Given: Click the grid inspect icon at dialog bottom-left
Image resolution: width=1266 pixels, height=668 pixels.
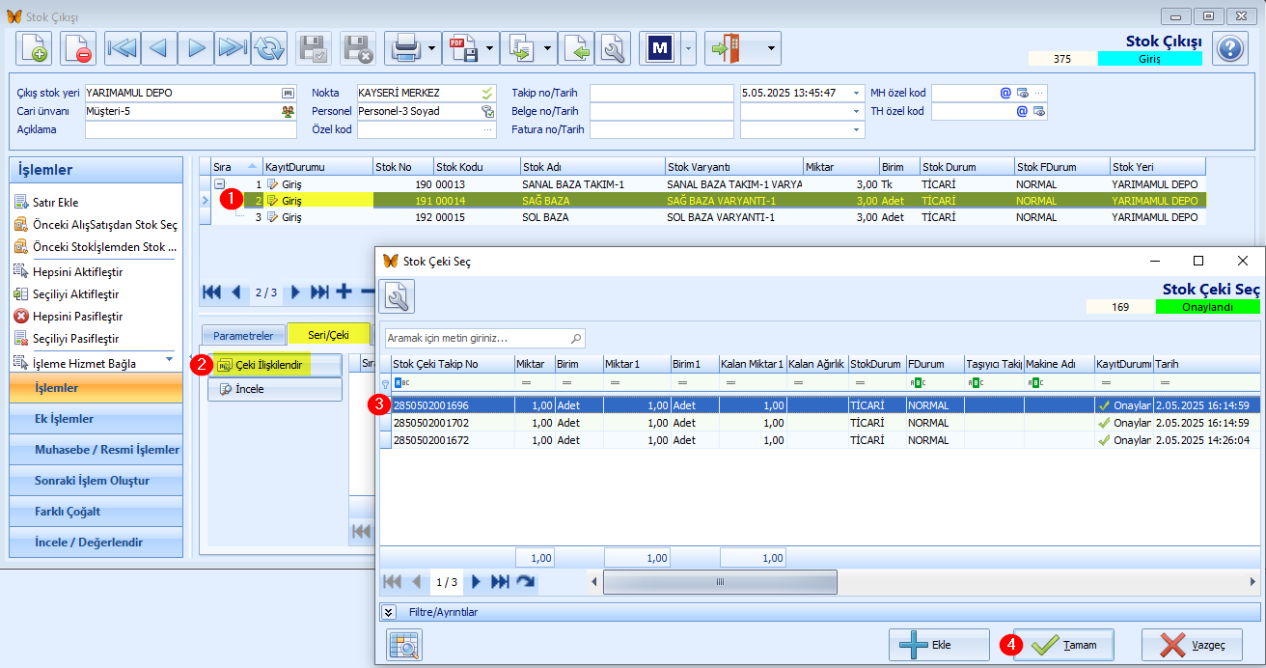Looking at the screenshot, I should [404, 645].
